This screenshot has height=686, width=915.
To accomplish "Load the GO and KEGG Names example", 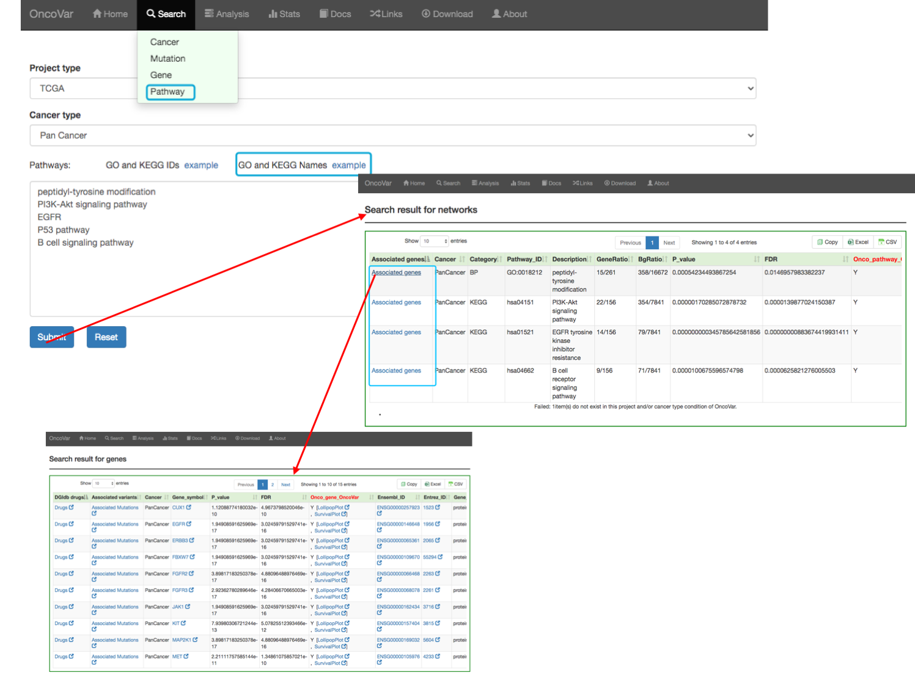I will tap(349, 165).
